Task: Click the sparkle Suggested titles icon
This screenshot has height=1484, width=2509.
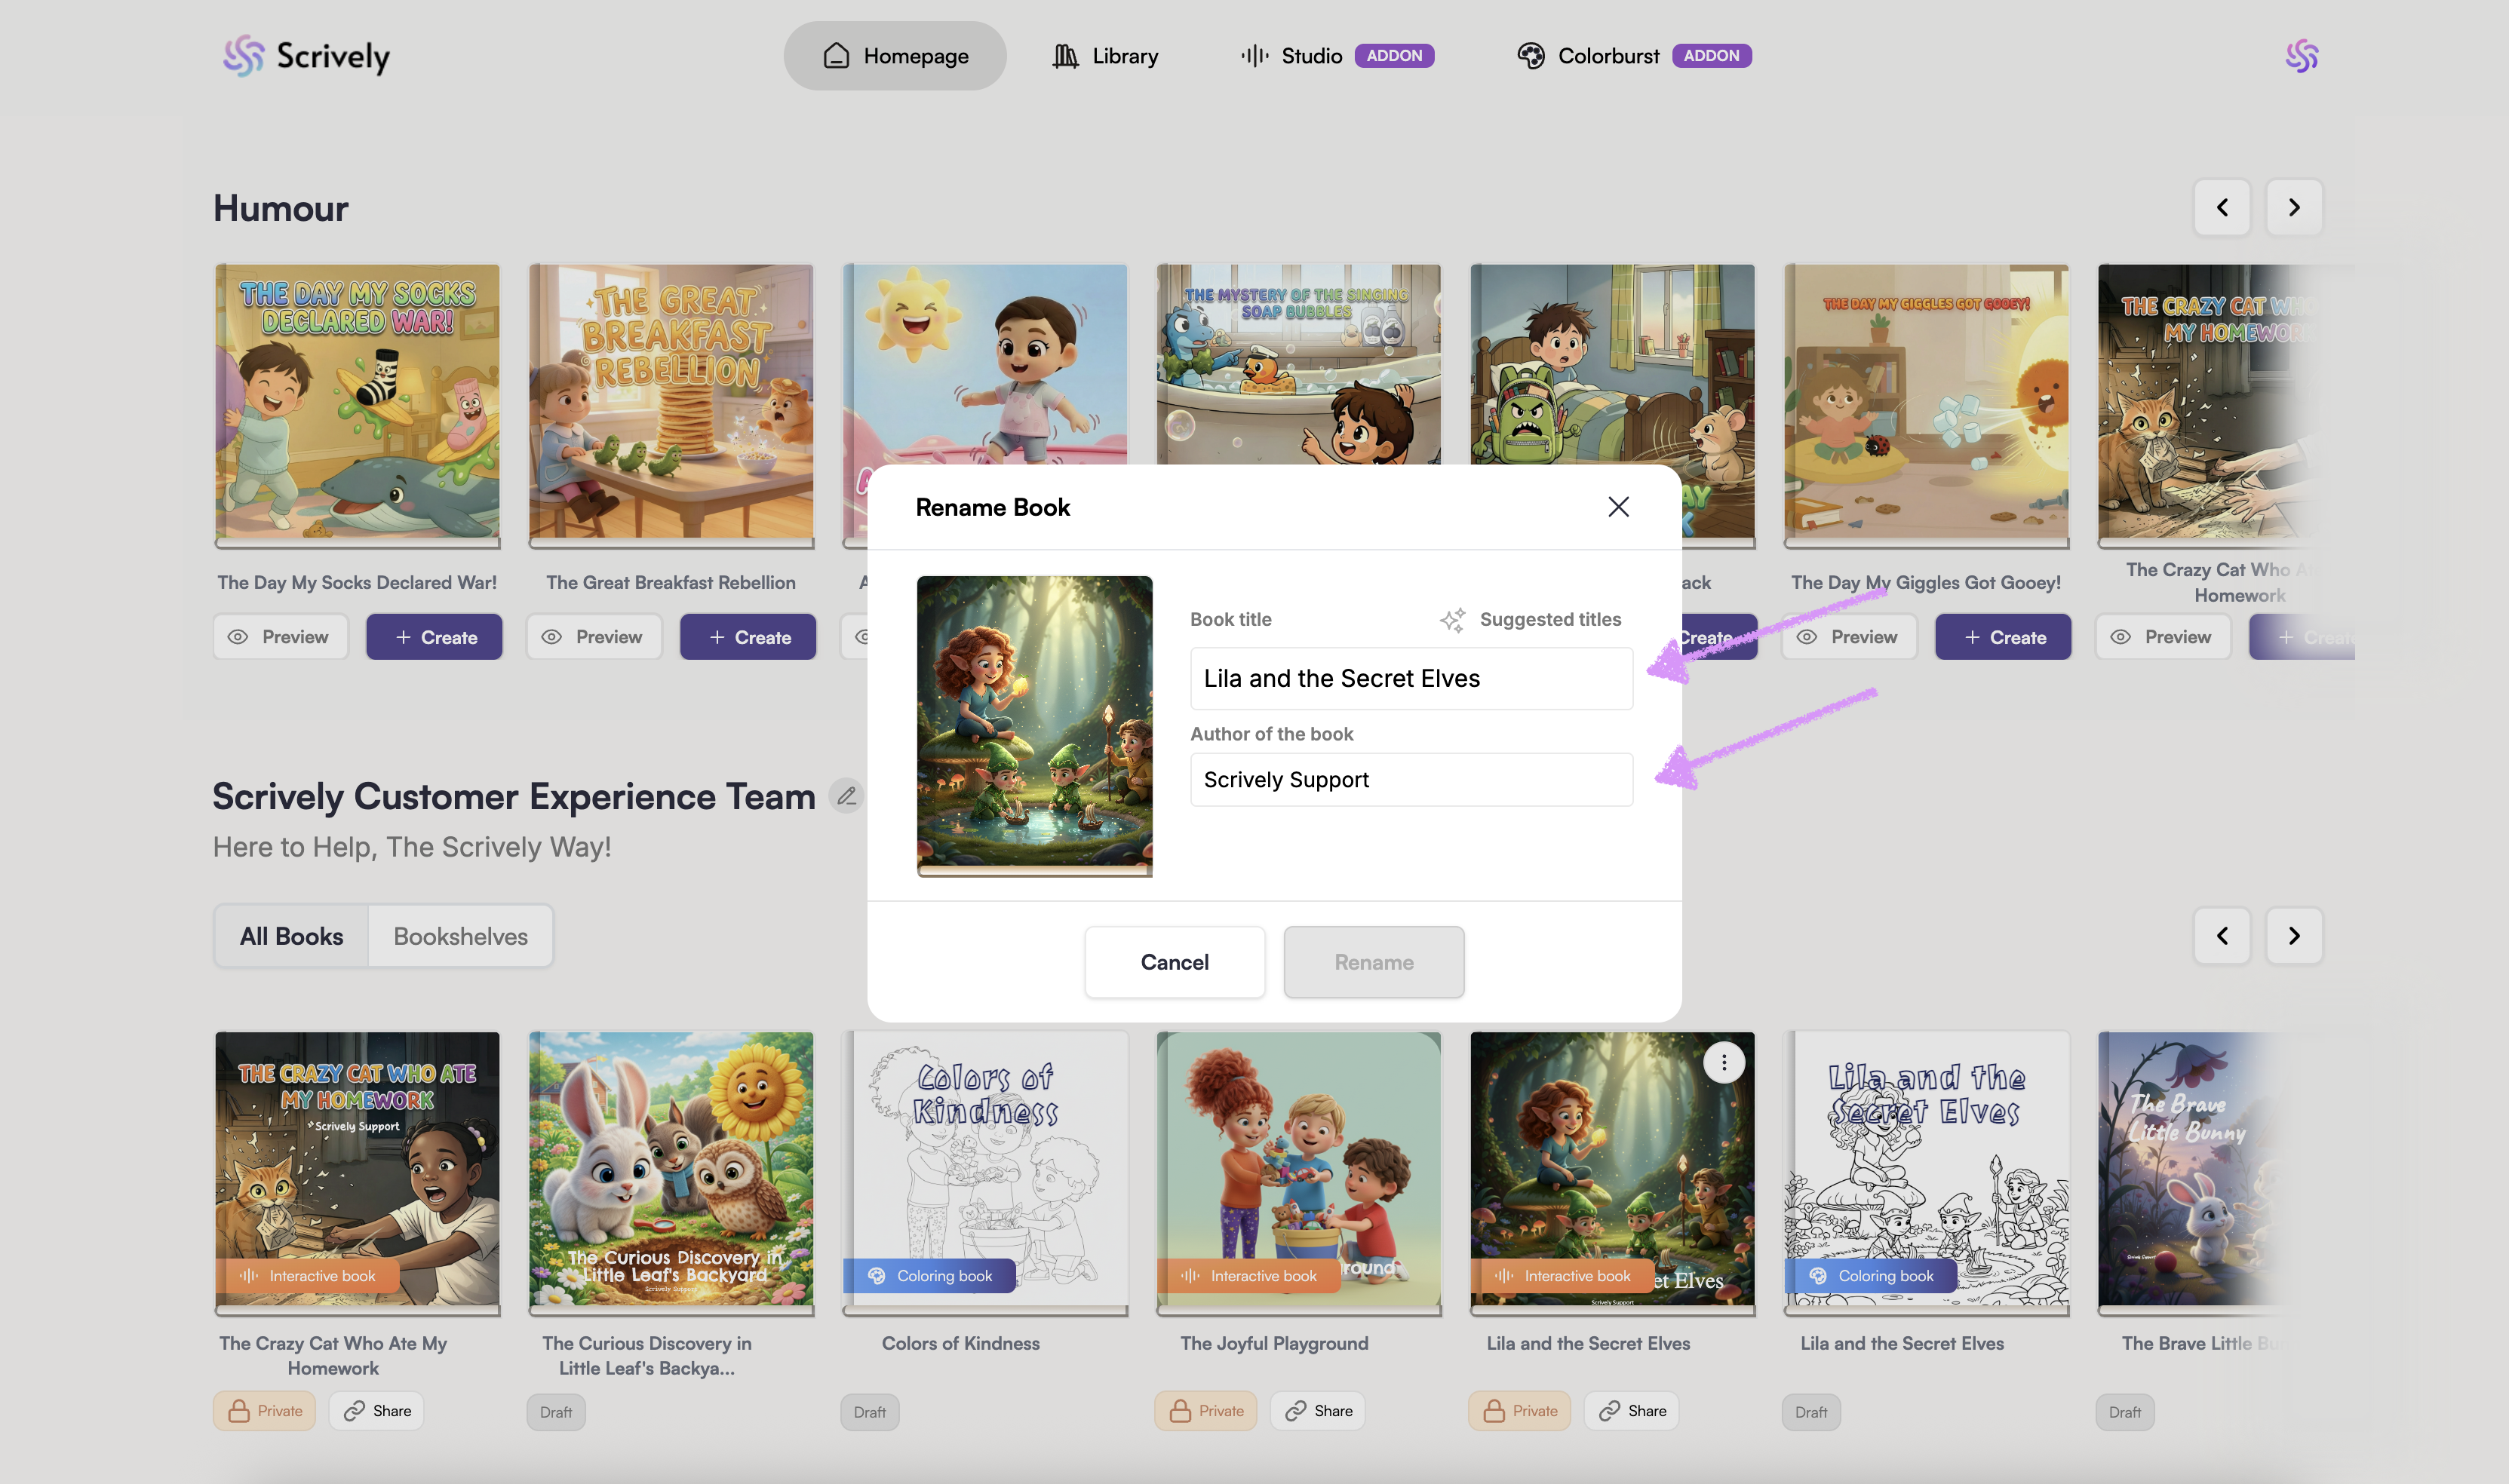Action: pyautogui.click(x=1451, y=619)
